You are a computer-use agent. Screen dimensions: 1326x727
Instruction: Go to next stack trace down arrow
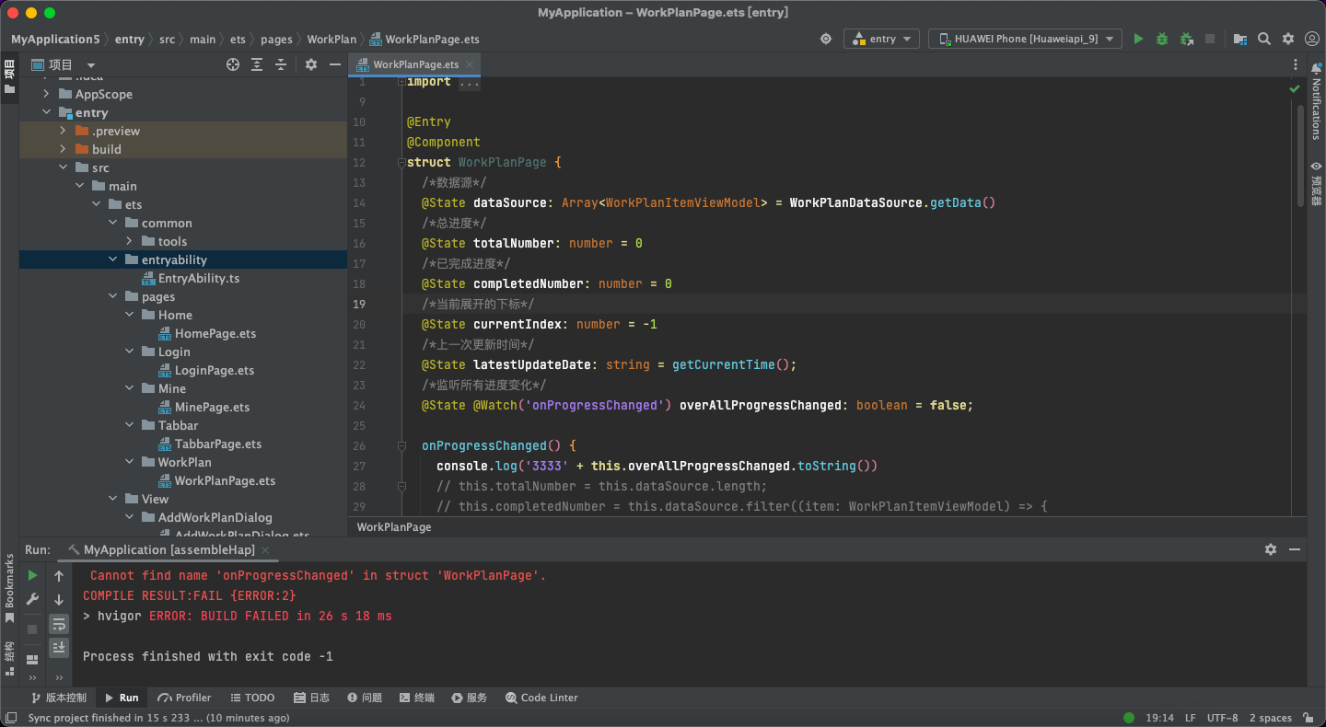click(x=59, y=600)
